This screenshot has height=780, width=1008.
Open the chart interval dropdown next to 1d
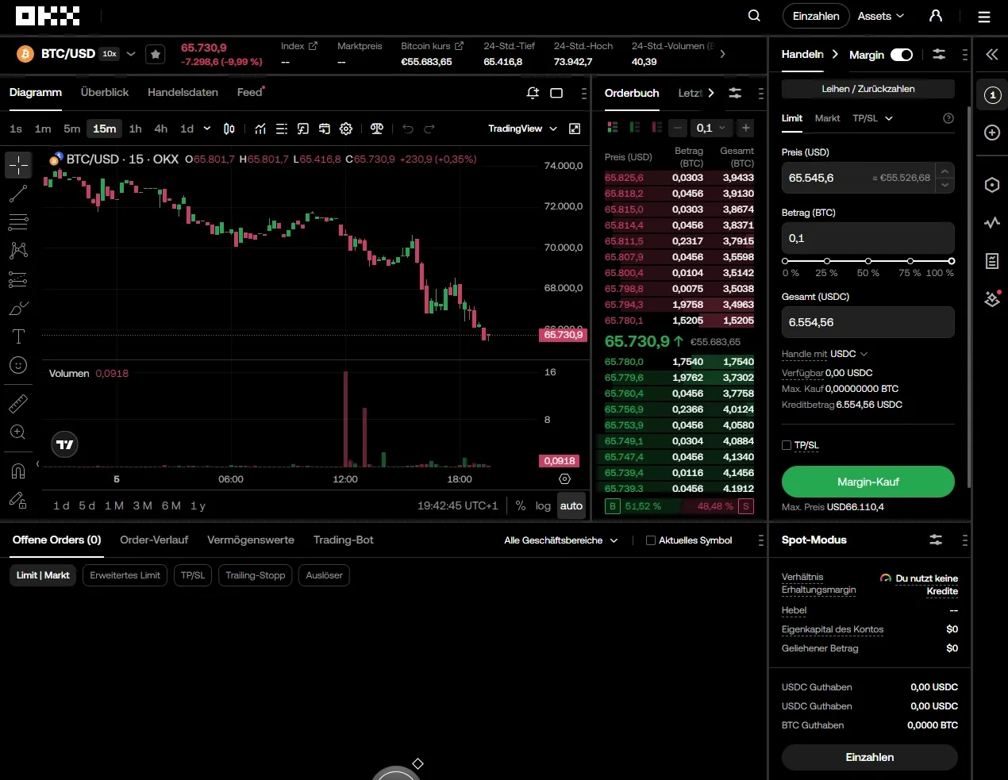(x=205, y=129)
